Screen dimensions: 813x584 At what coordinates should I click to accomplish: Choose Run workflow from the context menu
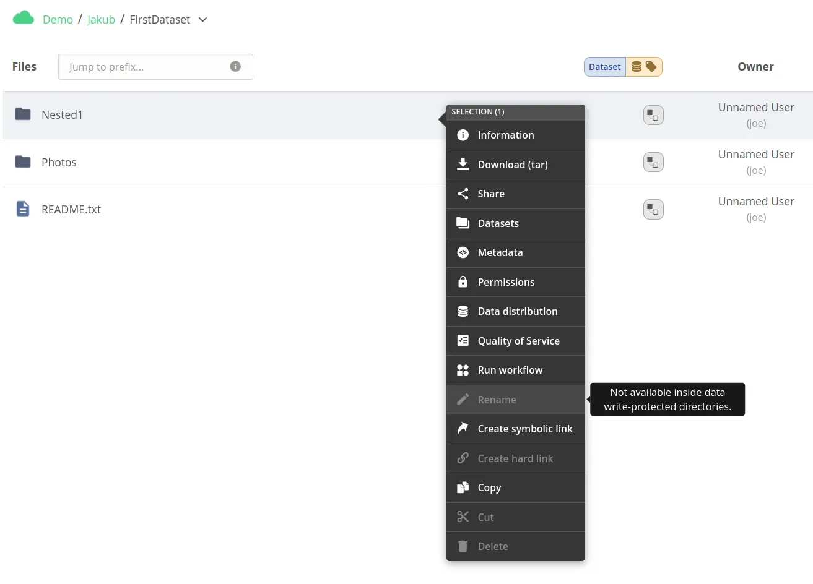coord(510,370)
